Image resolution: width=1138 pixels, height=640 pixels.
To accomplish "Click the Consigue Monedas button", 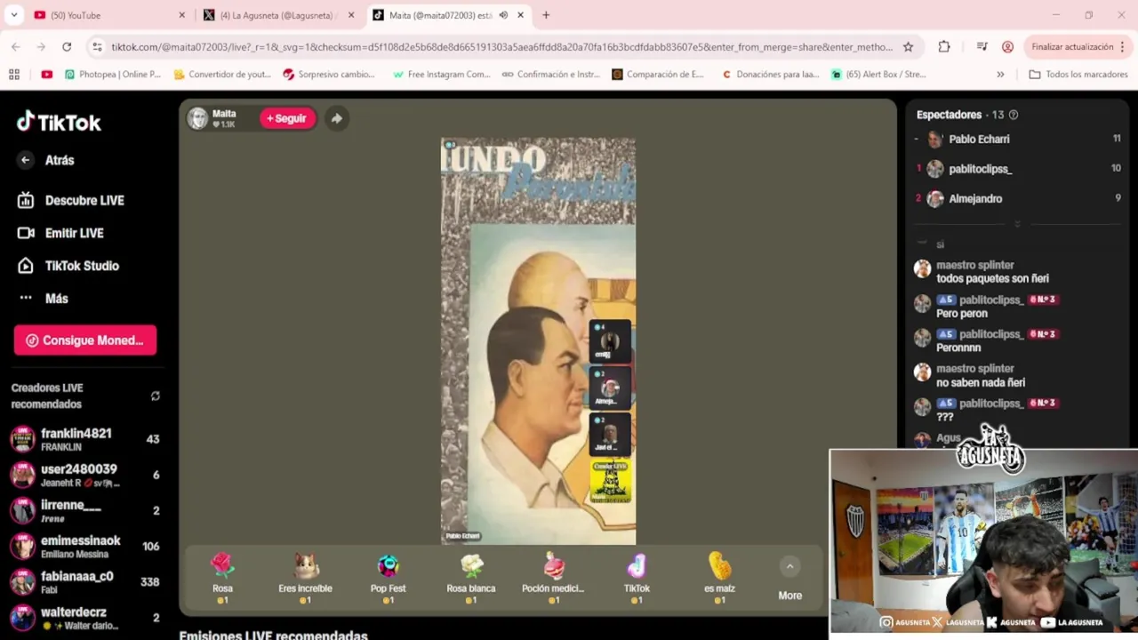I will tap(85, 340).
